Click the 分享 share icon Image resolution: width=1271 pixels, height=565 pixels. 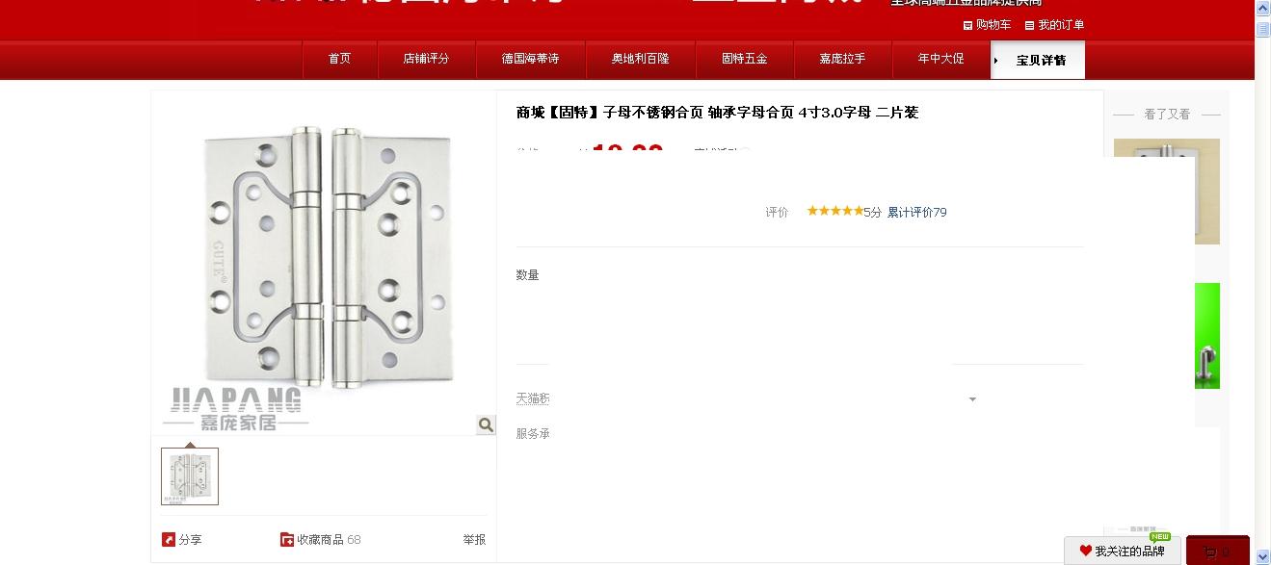pyautogui.click(x=169, y=540)
